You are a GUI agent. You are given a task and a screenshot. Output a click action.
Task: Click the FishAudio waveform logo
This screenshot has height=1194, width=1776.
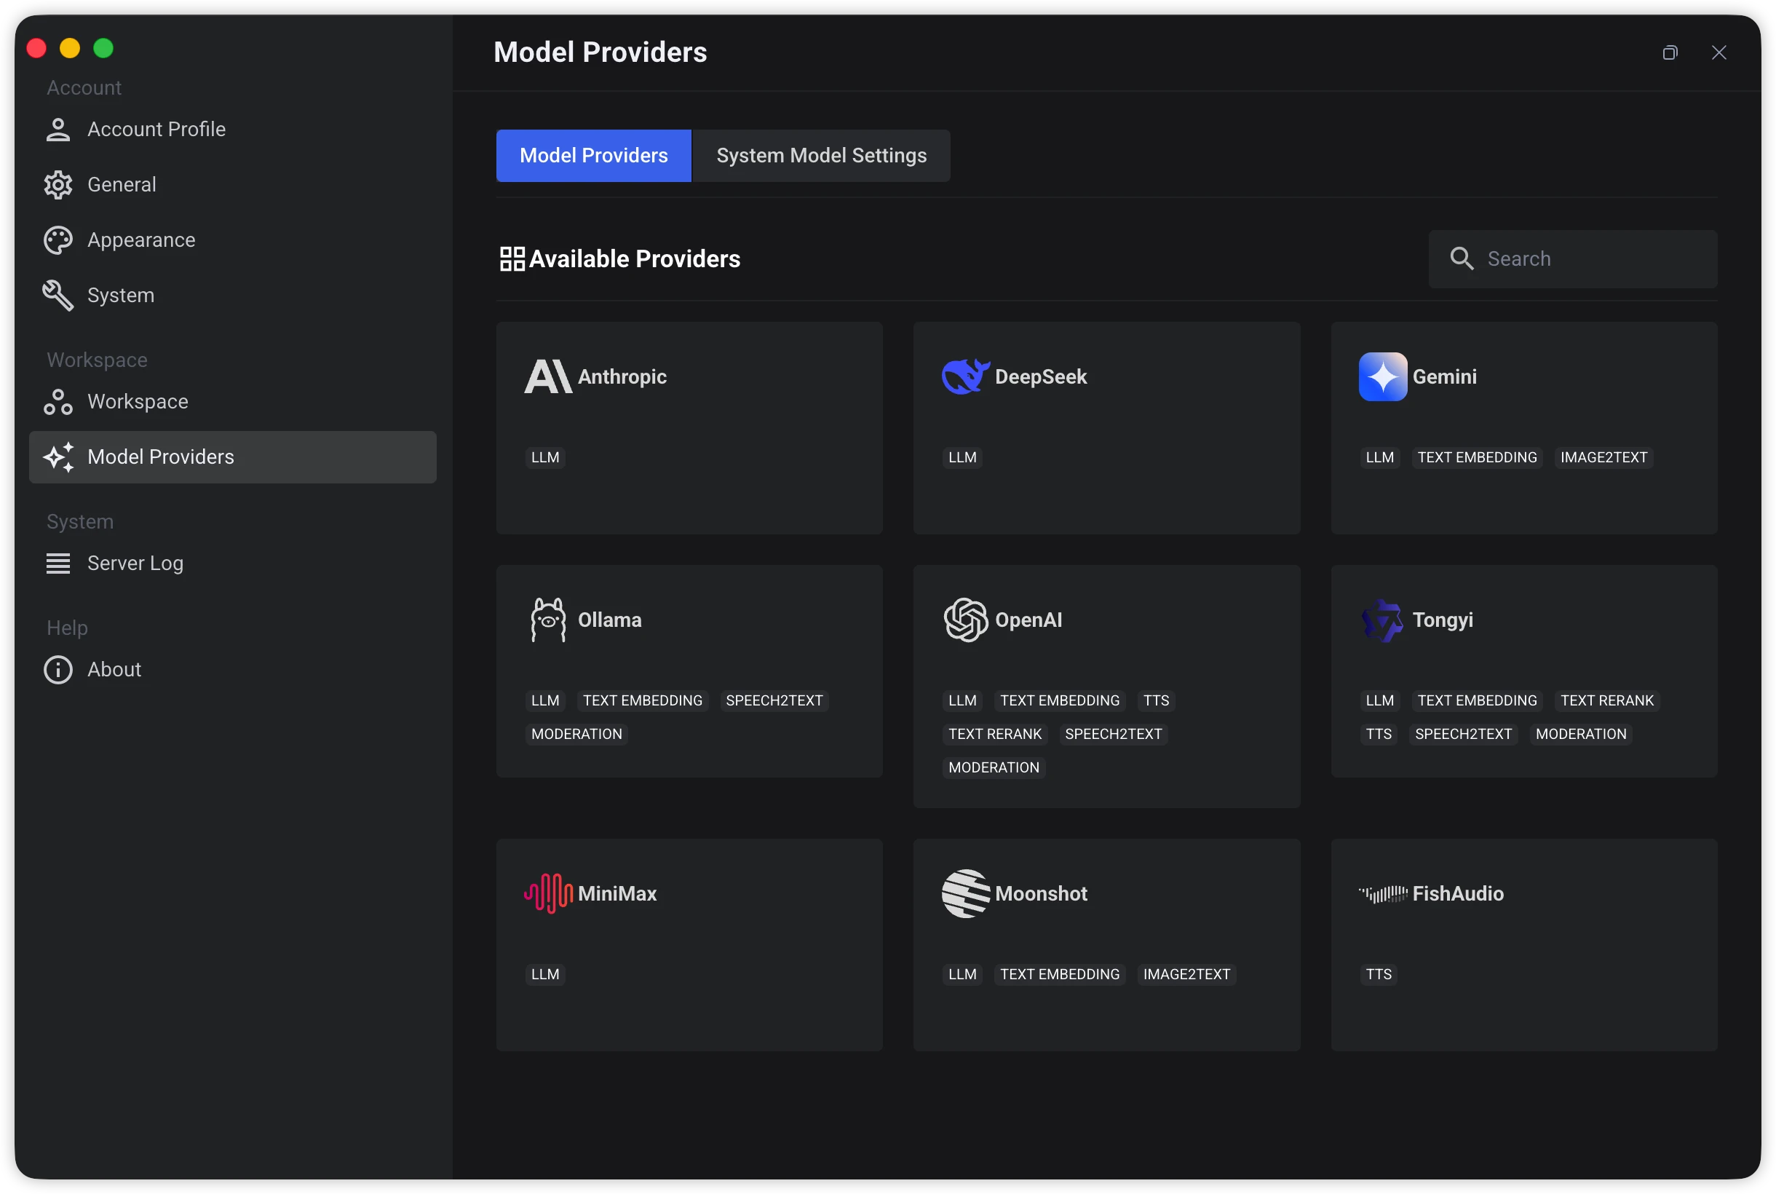point(1382,894)
